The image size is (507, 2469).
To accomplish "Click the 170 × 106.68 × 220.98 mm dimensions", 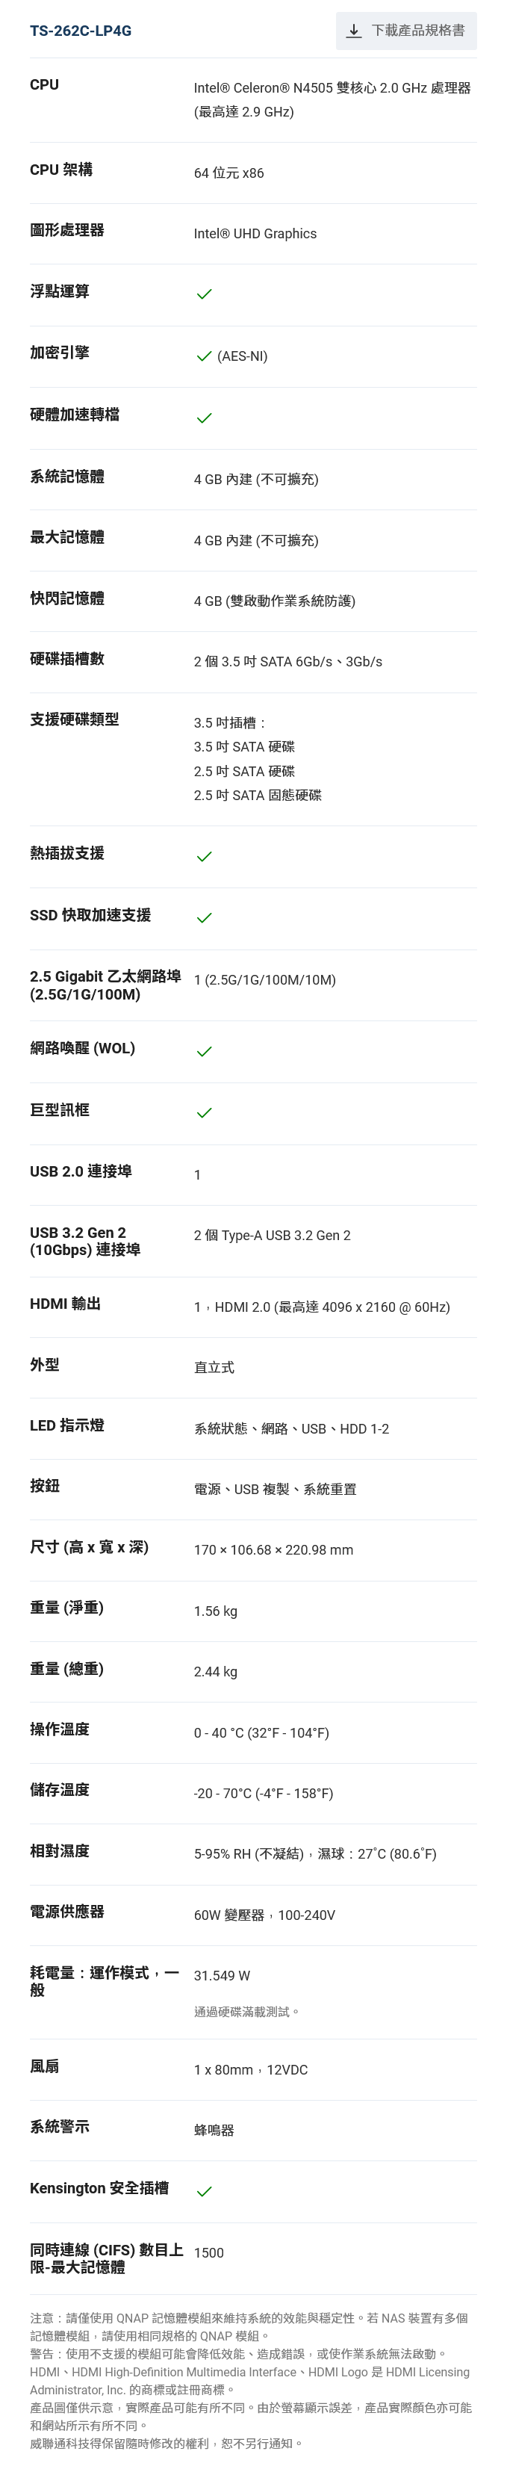I will pos(273,1550).
